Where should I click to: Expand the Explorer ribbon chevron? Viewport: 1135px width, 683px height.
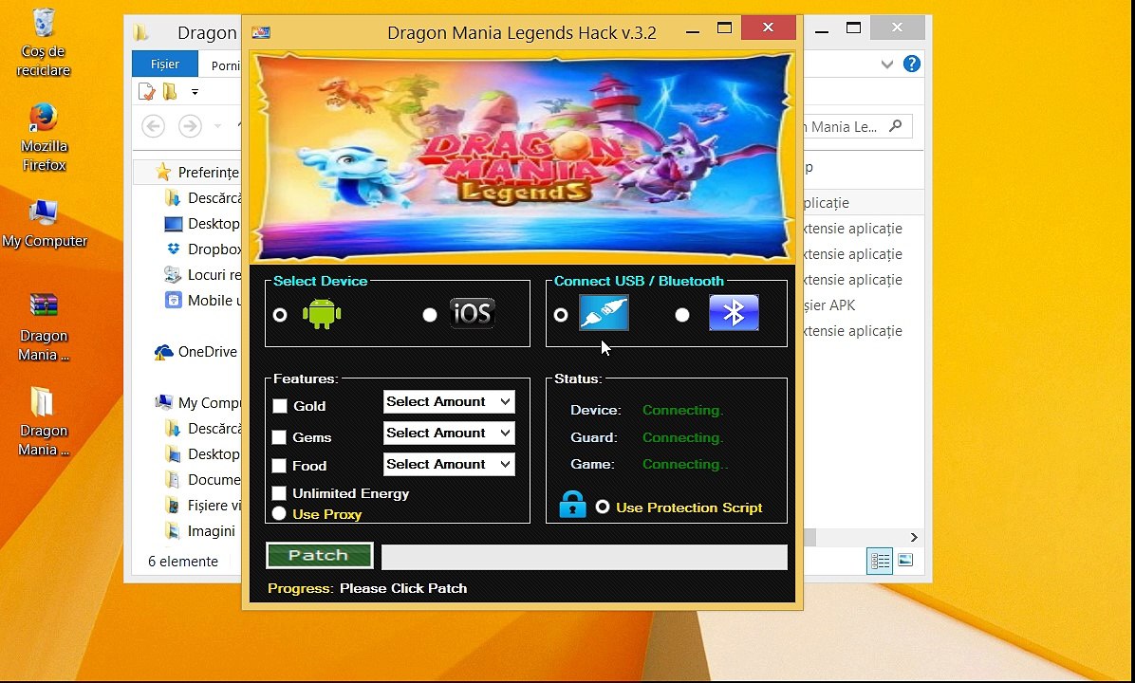point(886,65)
